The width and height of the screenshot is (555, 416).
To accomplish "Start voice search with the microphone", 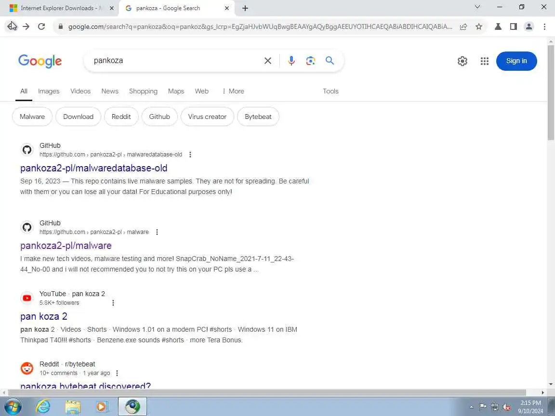I will [291, 61].
